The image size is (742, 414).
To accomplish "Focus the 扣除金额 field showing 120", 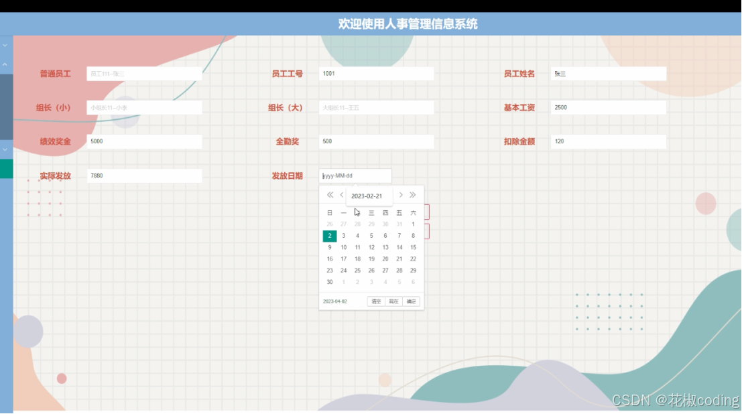I will click(609, 141).
